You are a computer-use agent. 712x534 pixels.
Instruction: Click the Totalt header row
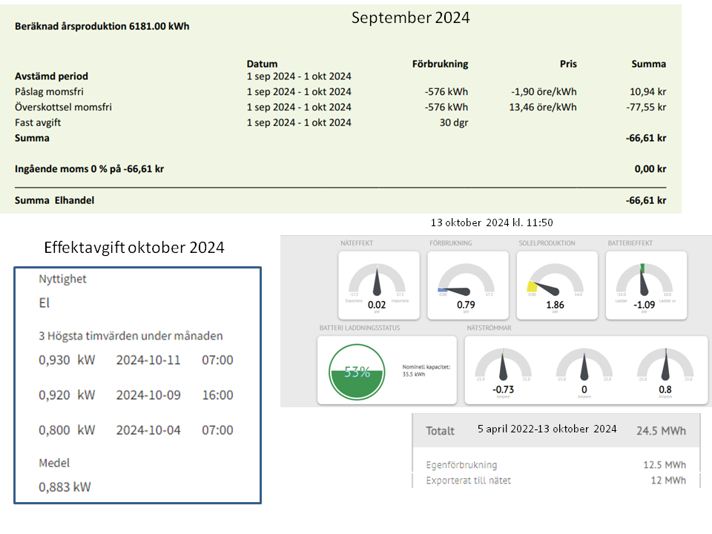556,431
